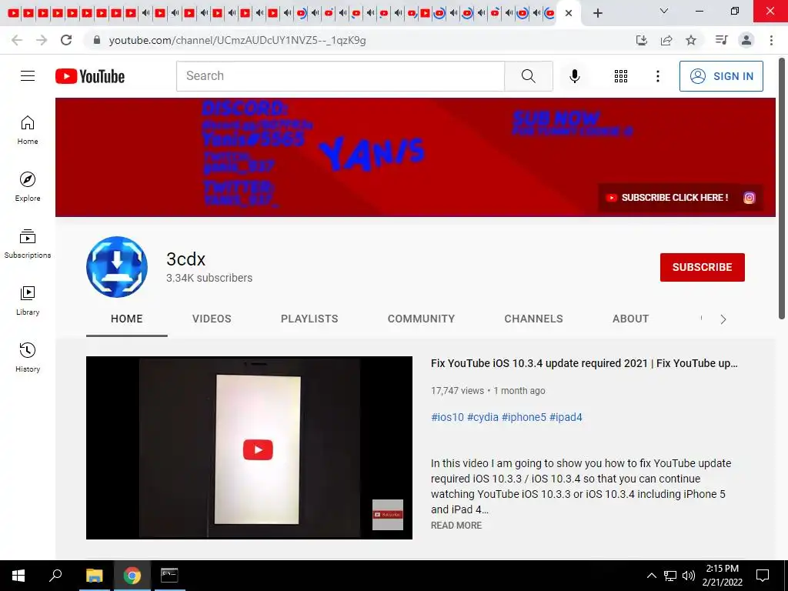This screenshot has height=591, width=788.
Task: Click the search magnifier button
Action: click(x=528, y=76)
